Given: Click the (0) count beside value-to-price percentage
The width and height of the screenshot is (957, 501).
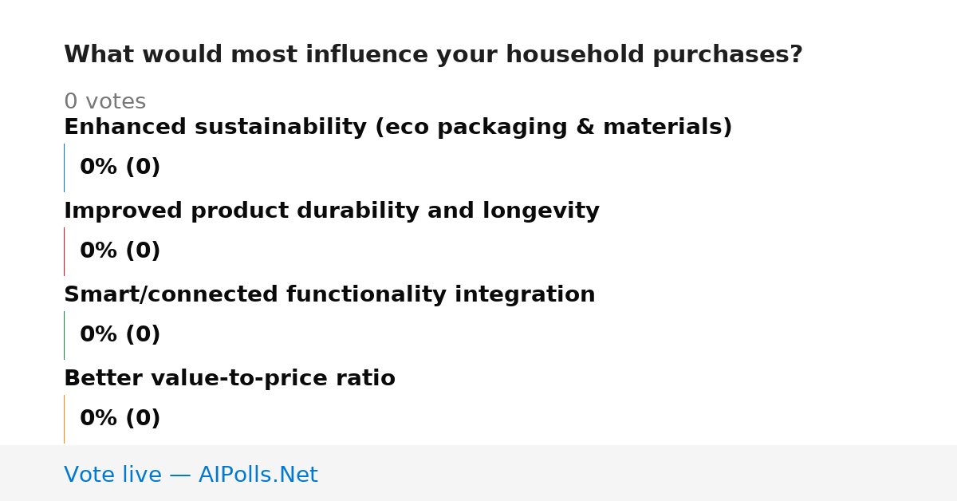Looking at the screenshot, I should tap(143, 419).
